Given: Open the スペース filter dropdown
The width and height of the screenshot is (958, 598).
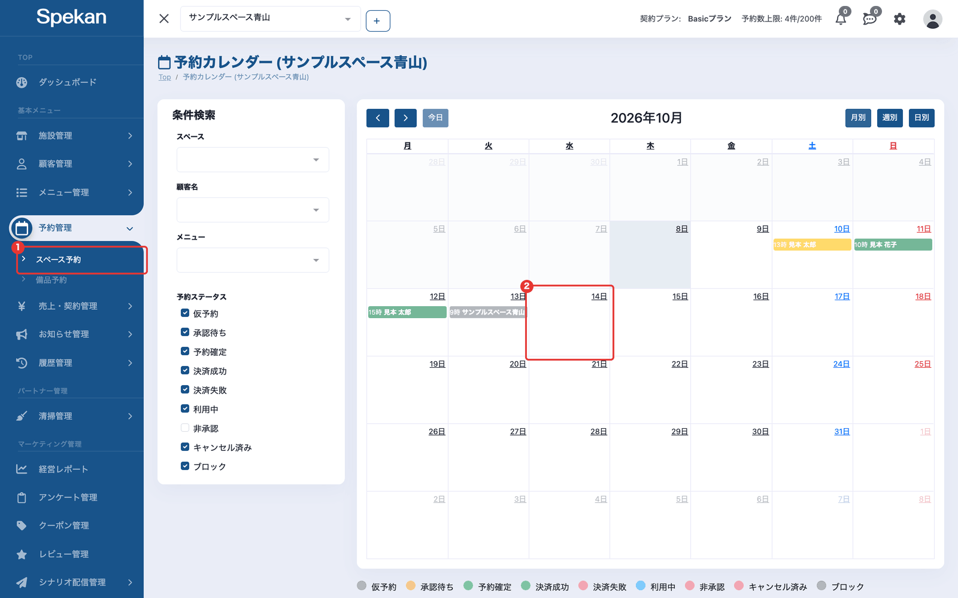Looking at the screenshot, I should pos(253,160).
